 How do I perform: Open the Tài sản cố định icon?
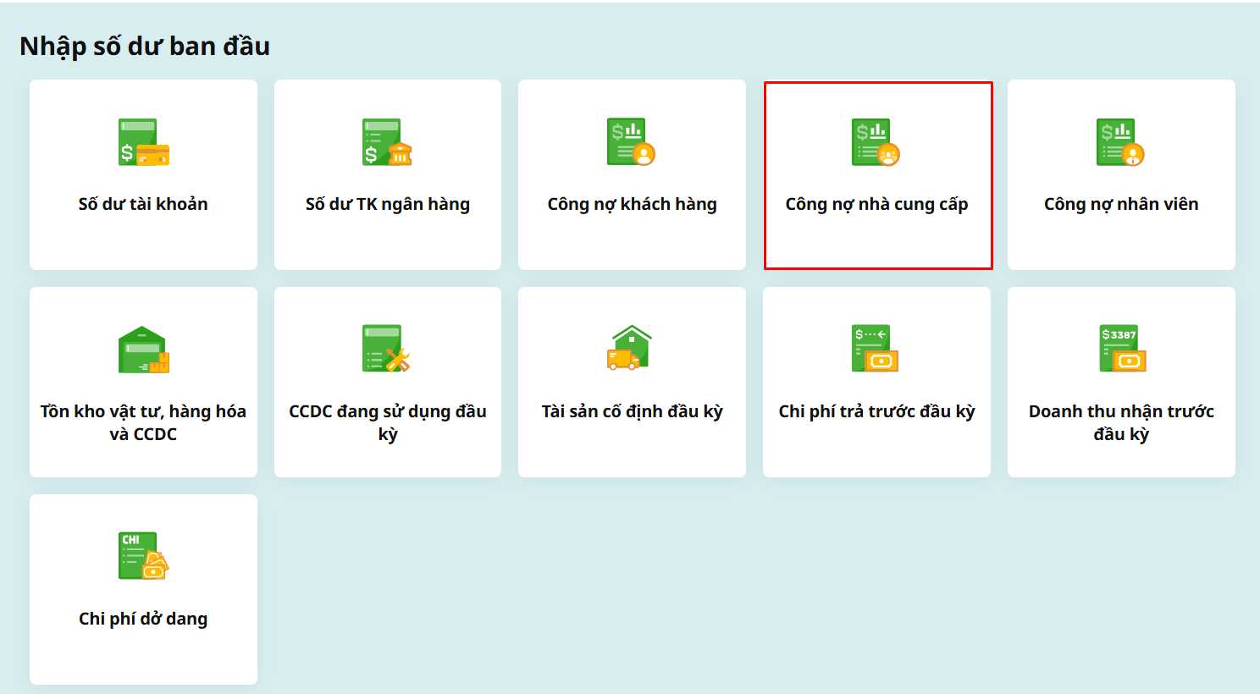(630, 348)
